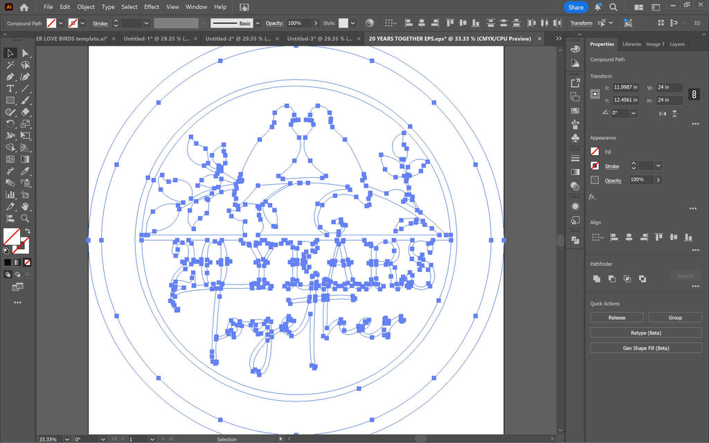Open the graphic Style dropdown
The image size is (709, 443).
pyautogui.click(x=352, y=23)
